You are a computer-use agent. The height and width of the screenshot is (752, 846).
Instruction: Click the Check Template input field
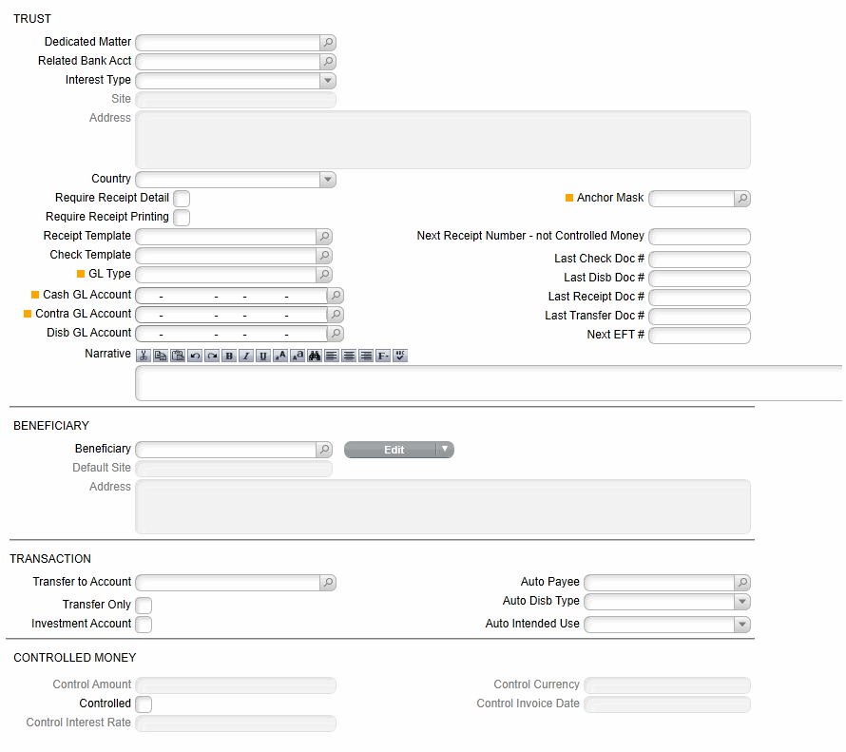tap(226, 255)
